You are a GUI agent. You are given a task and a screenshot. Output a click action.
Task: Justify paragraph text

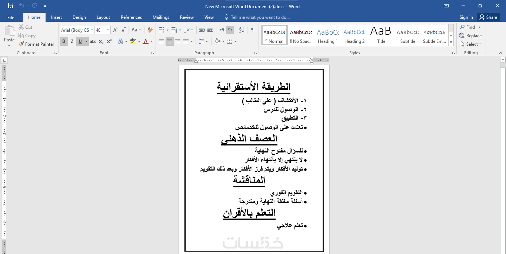(186, 41)
